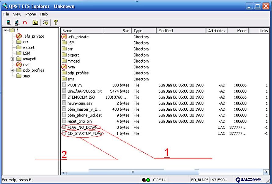Click the red status indicator light
Image resolution: width=272 pixels, height=184 pixels.
[x=144, y=180]
